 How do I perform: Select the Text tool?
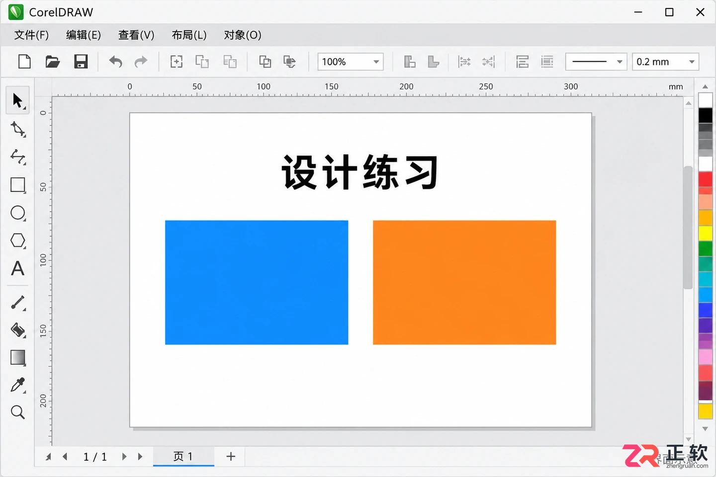[18, 268]
